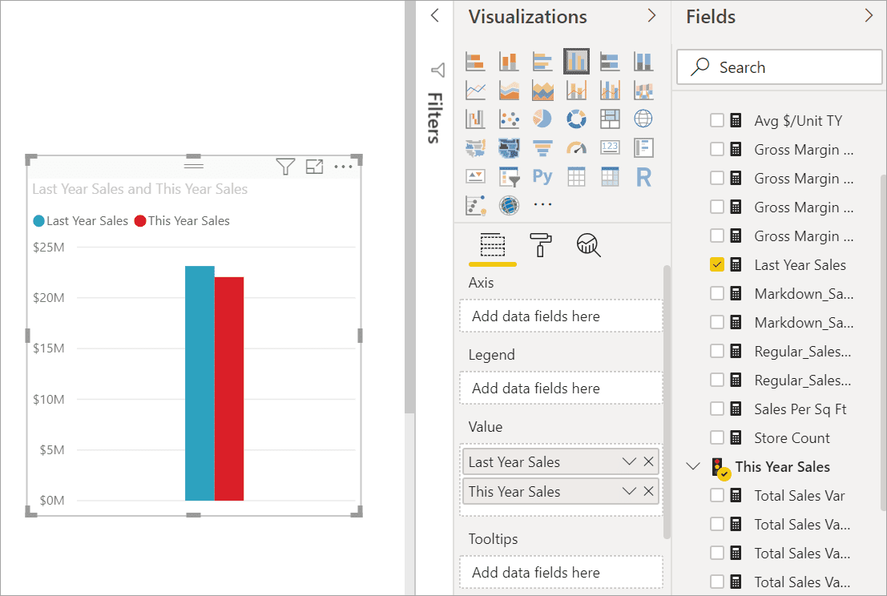Image resolution: width=887 pixels, height=596 pixels.
Task: Open the Python visual
Action: (x=542, y=176)
